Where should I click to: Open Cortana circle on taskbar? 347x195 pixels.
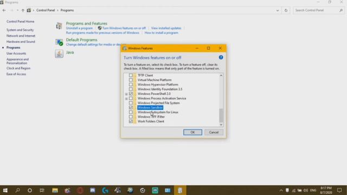(30, 190)
